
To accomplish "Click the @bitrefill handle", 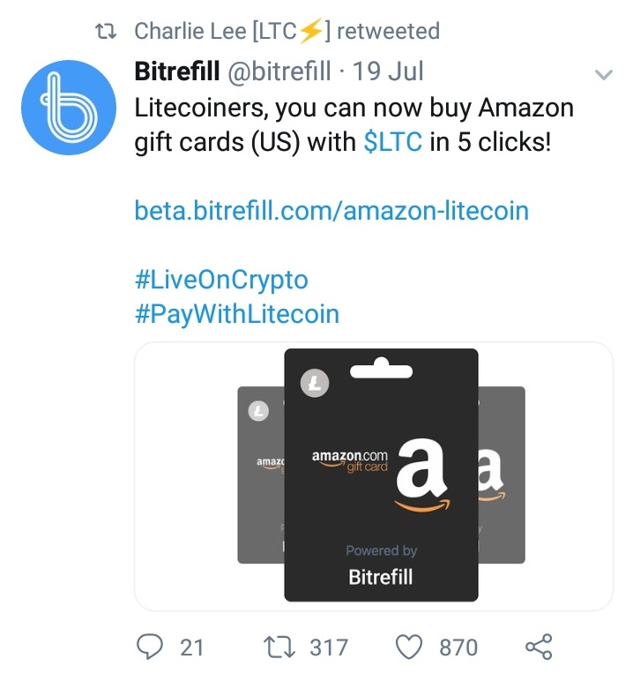I will 279,71.
